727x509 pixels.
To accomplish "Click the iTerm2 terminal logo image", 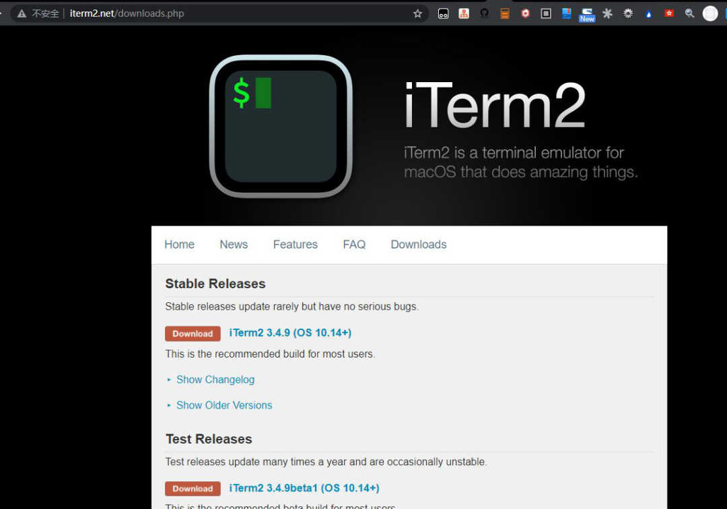I will click(281, 127).
